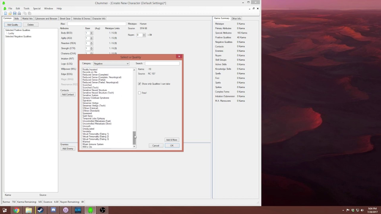The height and width of the screenshot is (214, 381).
Task: Open Steam from the taskbar
Action: click(x=40, y=210)
